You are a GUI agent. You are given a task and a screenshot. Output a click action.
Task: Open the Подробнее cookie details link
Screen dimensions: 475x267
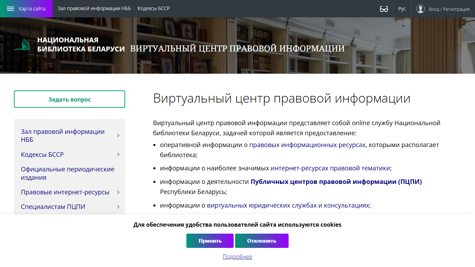[237, 257]
